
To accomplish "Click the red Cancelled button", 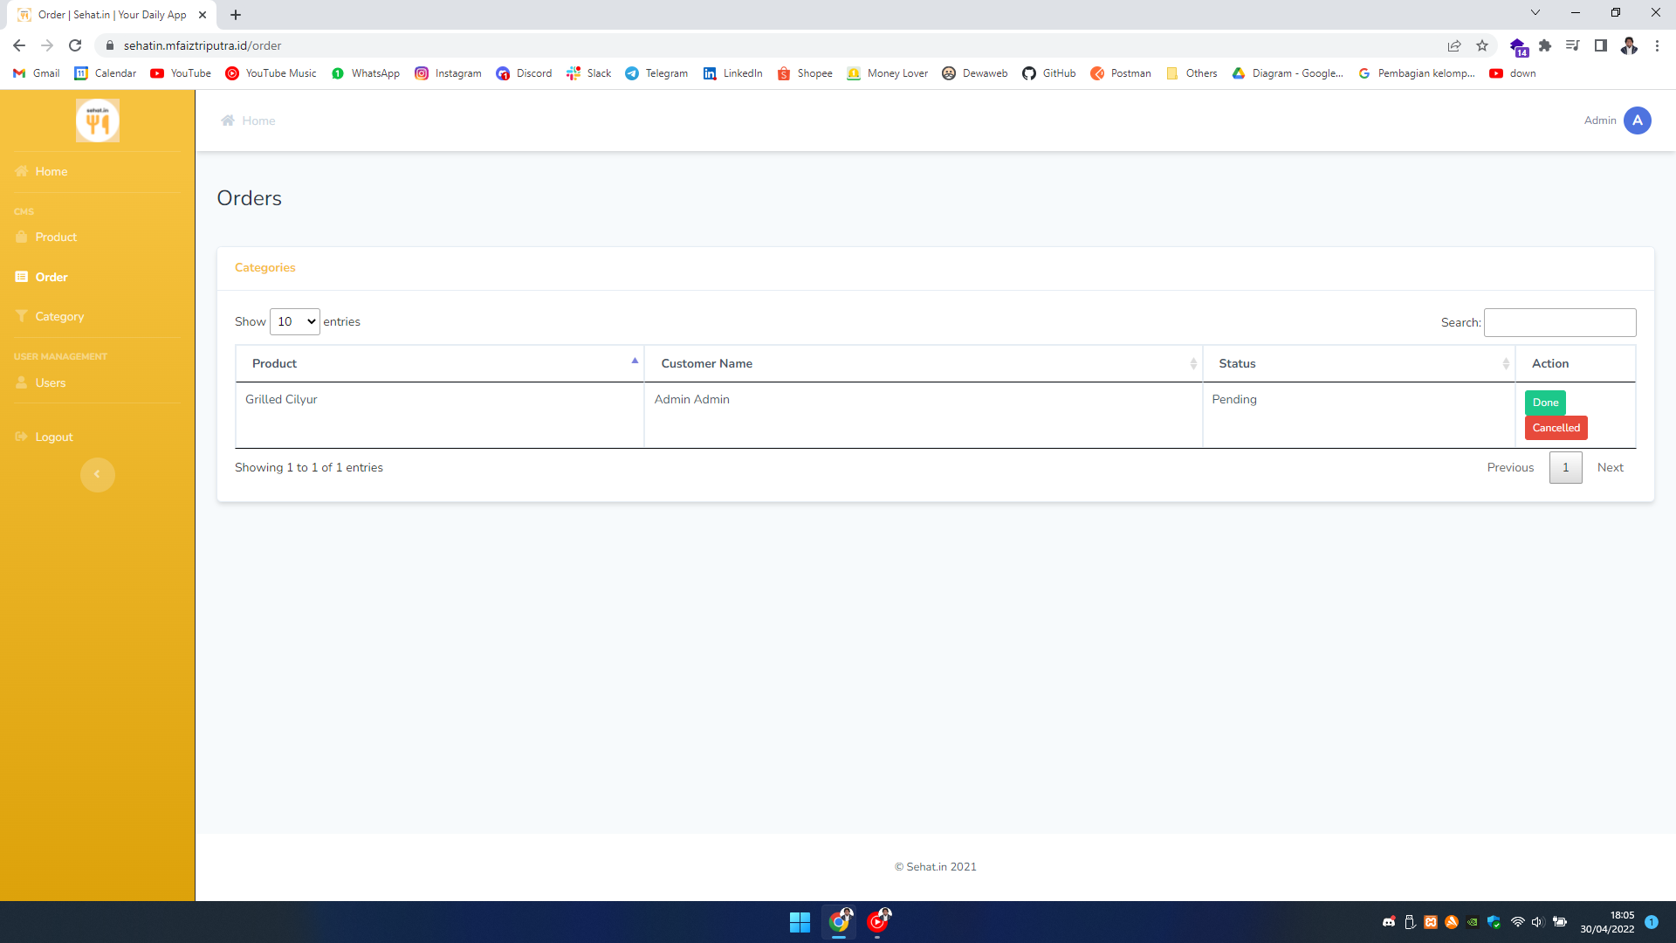I will 1556,428.
